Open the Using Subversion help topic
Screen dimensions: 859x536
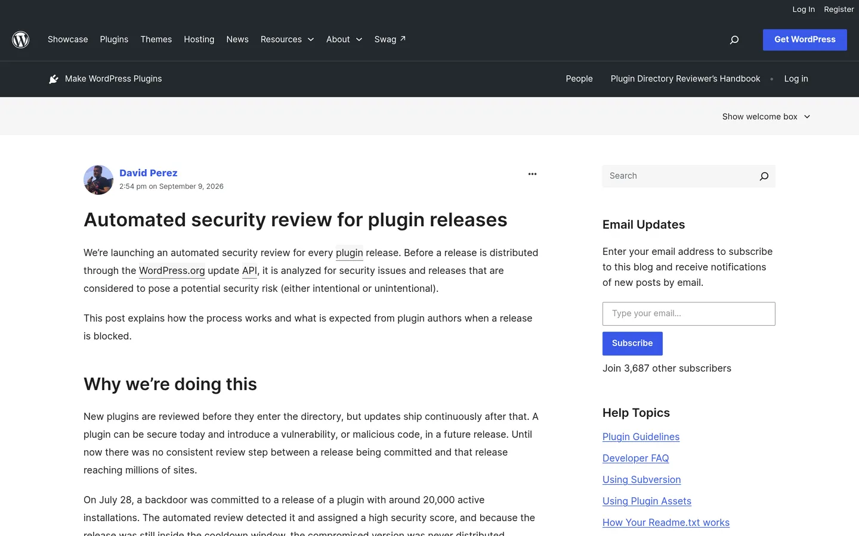[x=642, y=479]
